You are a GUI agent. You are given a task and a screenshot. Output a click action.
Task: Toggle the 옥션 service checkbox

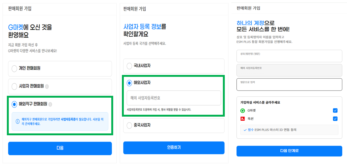point(335,119)
